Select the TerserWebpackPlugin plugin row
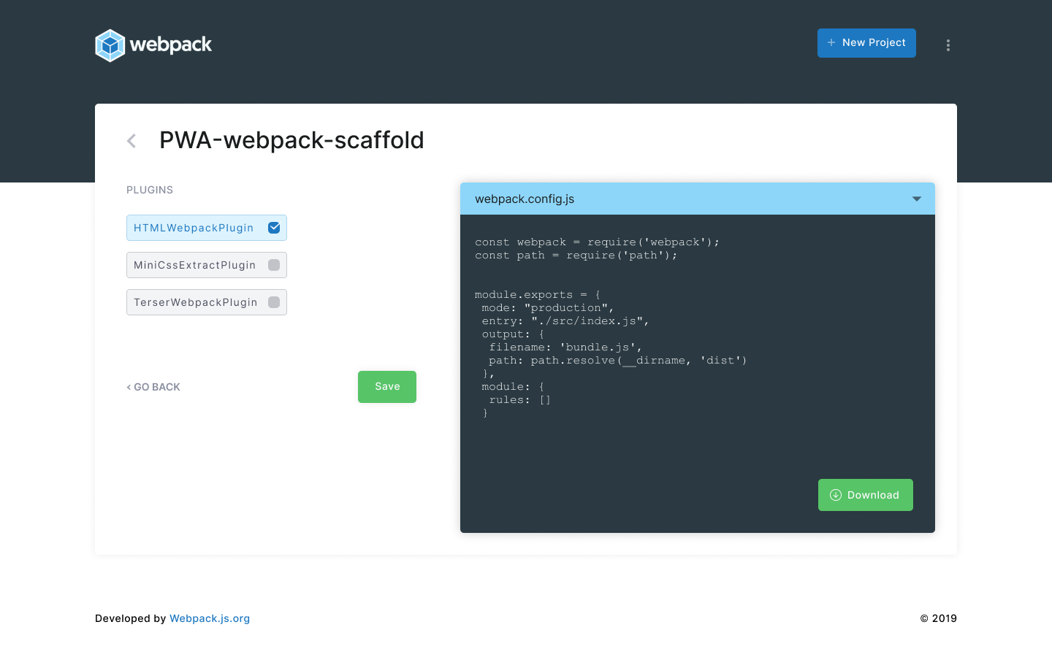1052x657 pixels. 207,302
